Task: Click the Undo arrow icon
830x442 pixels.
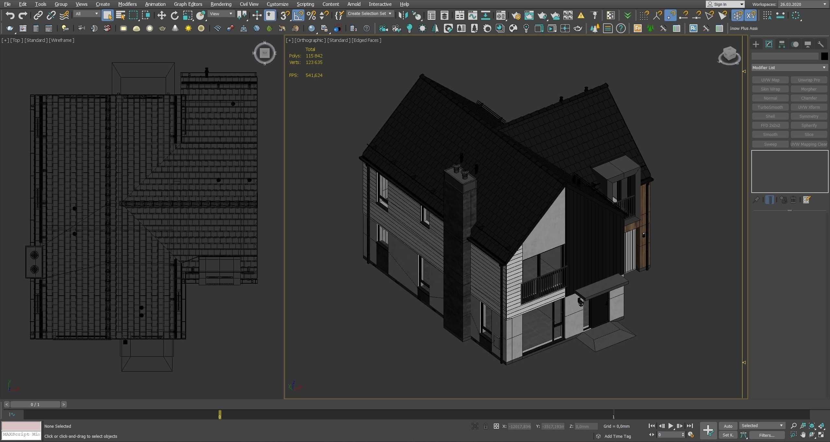Action: coord(10,15)
